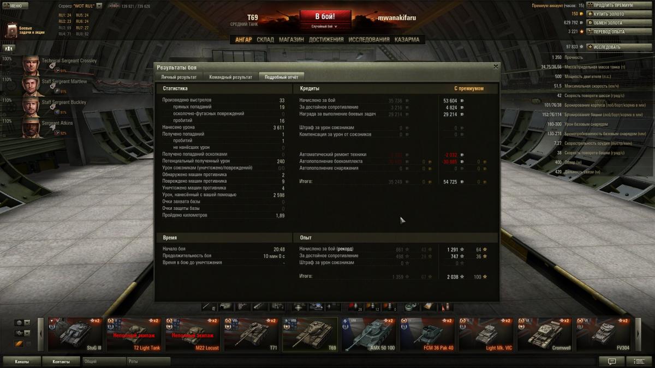Image resolution: width=655 pixels, height=368 pixels.
Task: Expand the Случайный бой battle type dropdown
Action: 325,26
